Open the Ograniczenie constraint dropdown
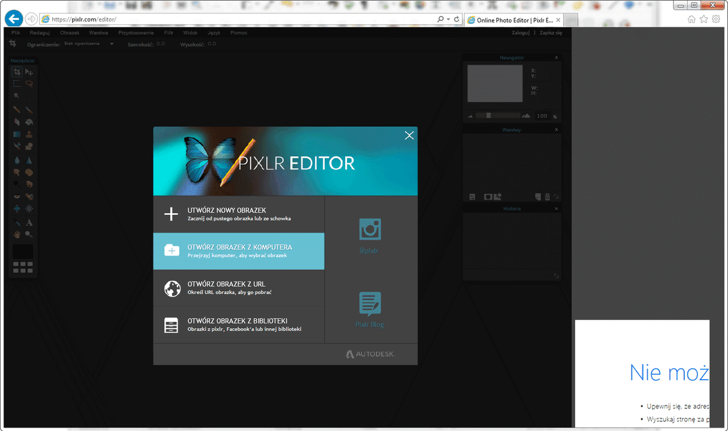728x431 pixels. 88,44
